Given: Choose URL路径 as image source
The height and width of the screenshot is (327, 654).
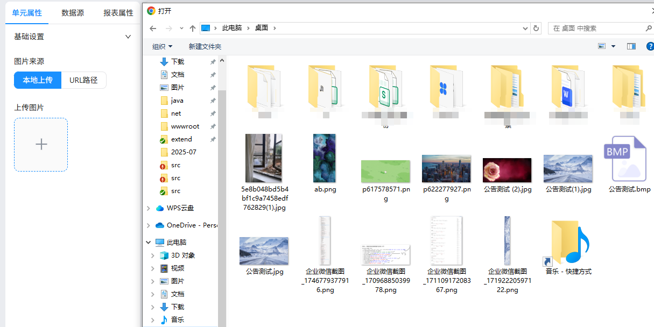Looking at the screenshot, I should 83,80.
